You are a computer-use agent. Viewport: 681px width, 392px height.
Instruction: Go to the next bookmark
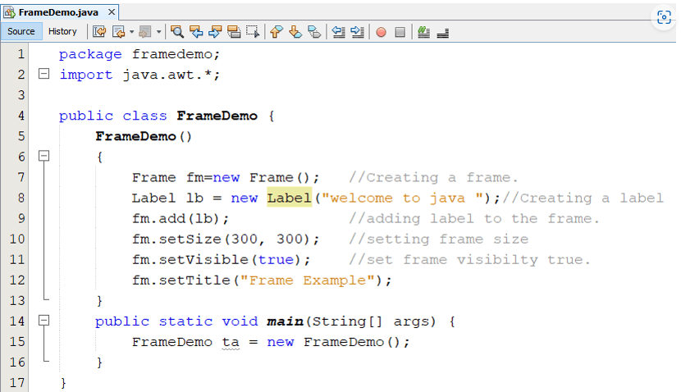(x=295, y=32)
